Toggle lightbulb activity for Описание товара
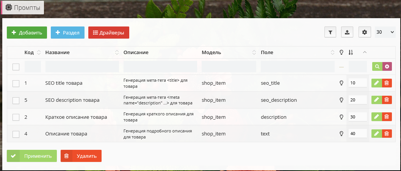Screen dimensions: 401x171 tap(341, 134)
